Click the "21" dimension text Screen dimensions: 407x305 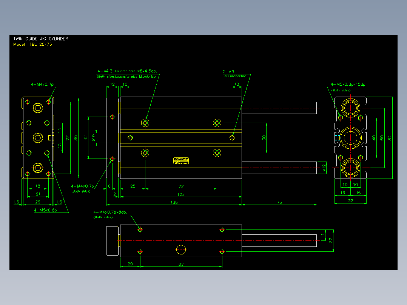point(38,194)
